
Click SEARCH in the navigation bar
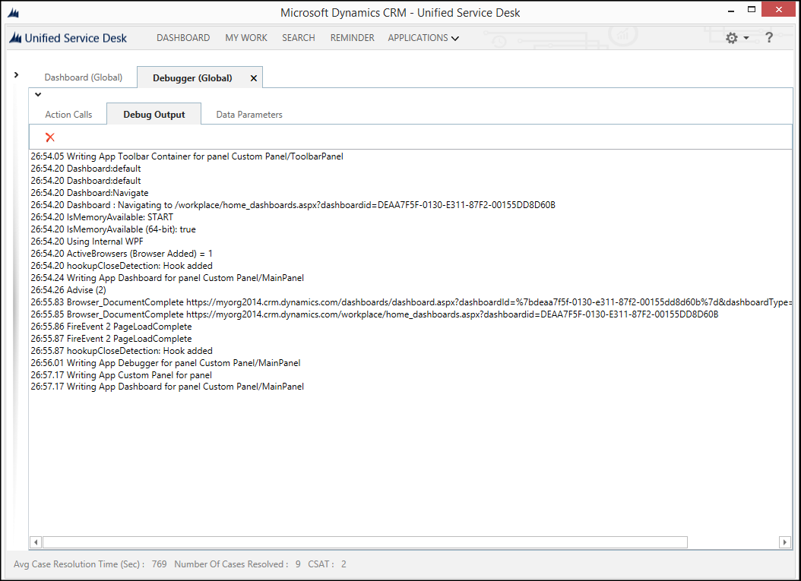(298, 37)
